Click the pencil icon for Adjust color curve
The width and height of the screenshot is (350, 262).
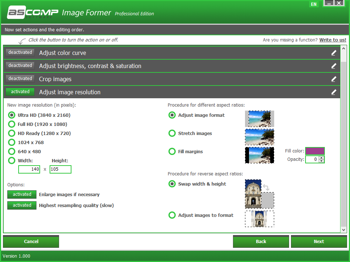click(334, 53)
